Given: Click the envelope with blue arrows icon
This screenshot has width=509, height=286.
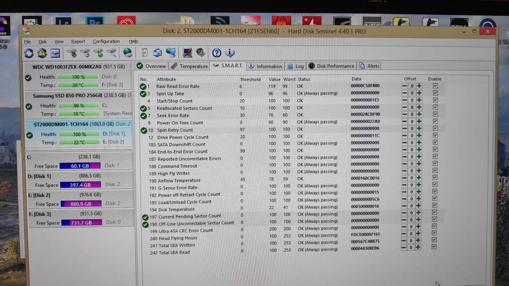Looking at the screenshot, I should [x=158, y=53].
